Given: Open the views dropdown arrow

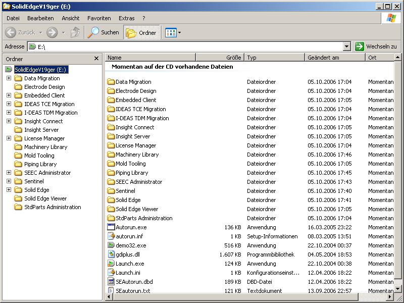Looking at the screenshot, I should pyautogui.click(x=180, y=32).
